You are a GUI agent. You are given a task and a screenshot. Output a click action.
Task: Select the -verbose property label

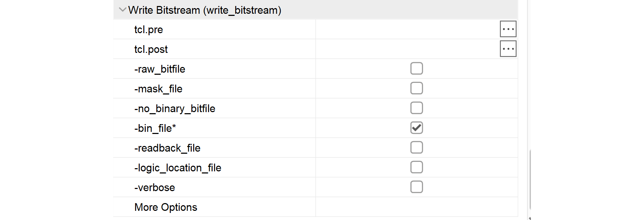pyautogui.click(x=155, y=188)
